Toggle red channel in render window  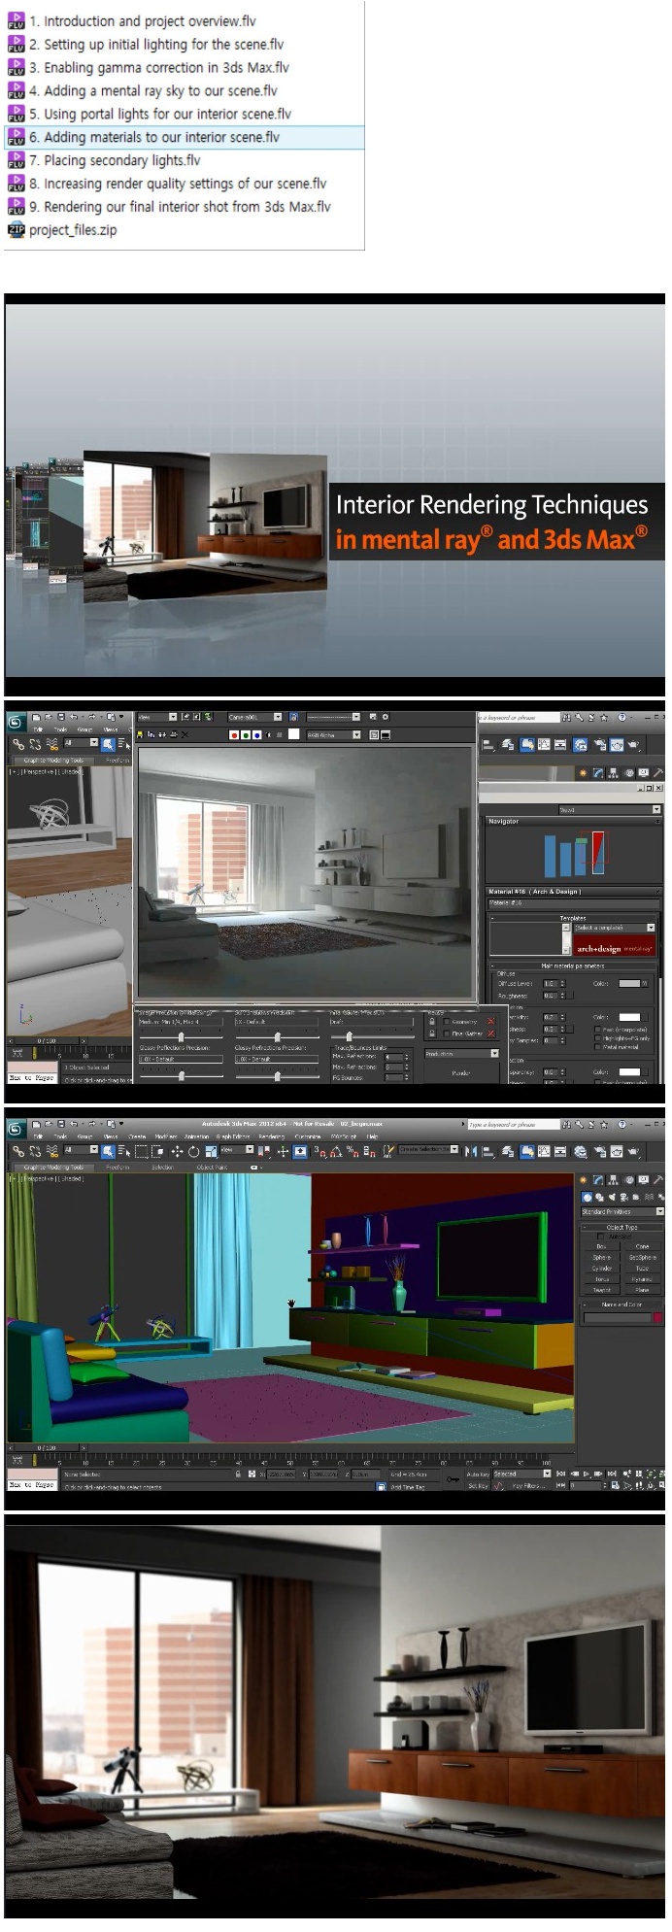pyautogui.click(x=234, y=735)
